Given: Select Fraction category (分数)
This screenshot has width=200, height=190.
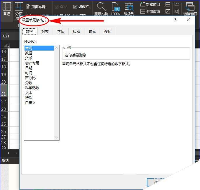Looking at the screenshot, I should click(39, 83).
